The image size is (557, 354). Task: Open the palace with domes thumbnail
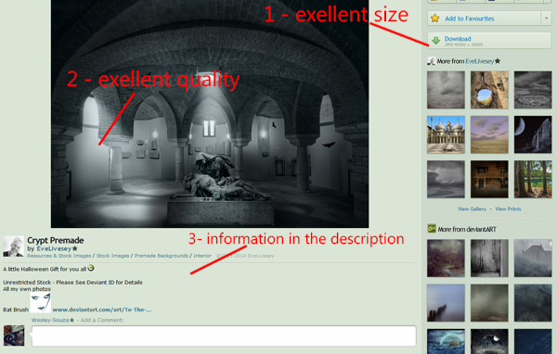point(446,134)
